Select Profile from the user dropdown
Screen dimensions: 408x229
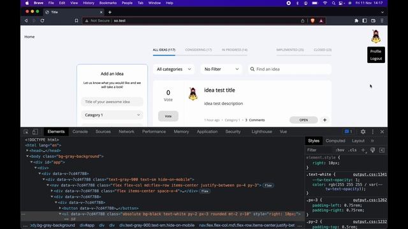click(375, 52)
